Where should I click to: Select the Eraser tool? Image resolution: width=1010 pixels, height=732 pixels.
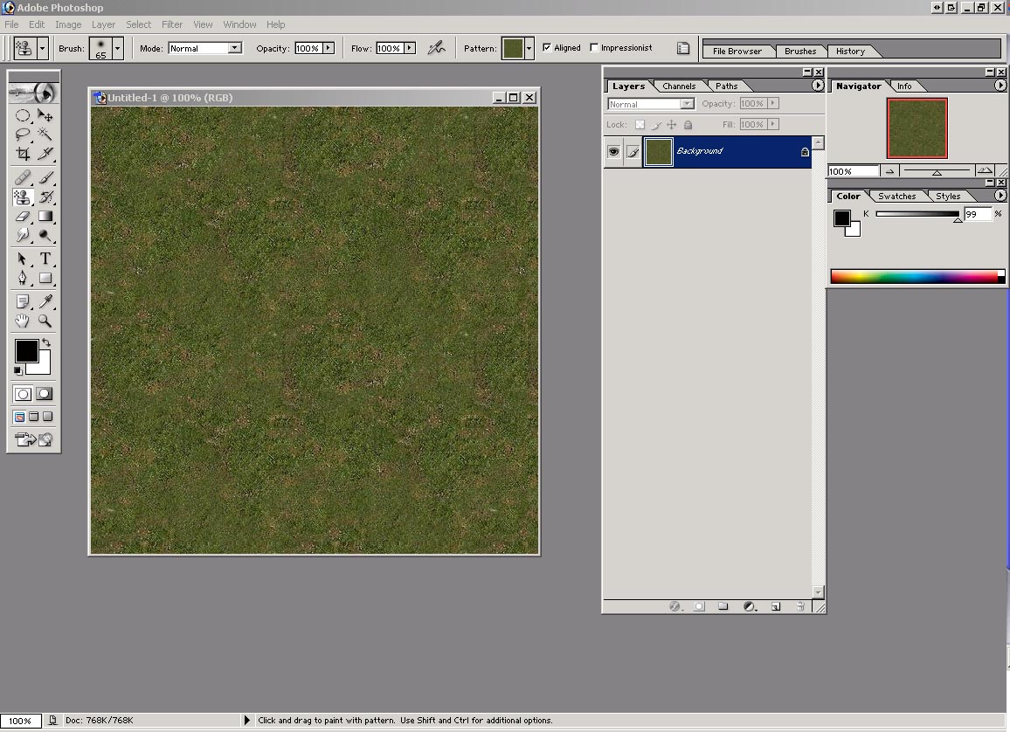23,217
